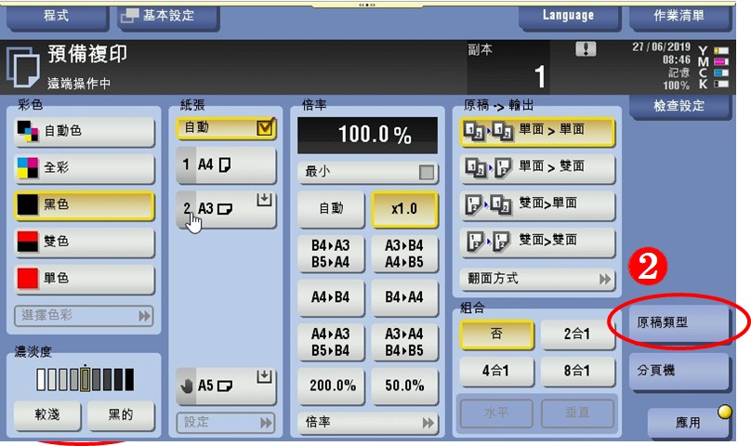
Task: Click the copy mode pages icon
Action: pos(23,67)
